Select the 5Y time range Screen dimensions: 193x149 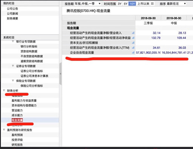point(126,4)
